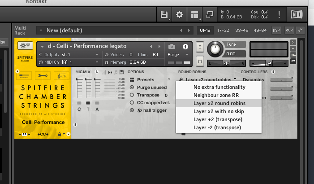Load next instrument with right arrow
The image size is (314, 184).
(x=159, y=47)
